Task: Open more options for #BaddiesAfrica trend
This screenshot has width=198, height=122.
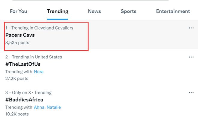Action: pos(191,92)
